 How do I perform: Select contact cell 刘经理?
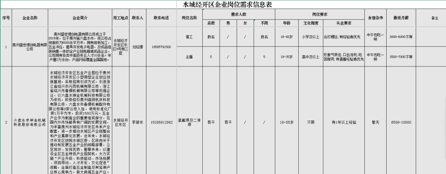(x=138, y=47)
